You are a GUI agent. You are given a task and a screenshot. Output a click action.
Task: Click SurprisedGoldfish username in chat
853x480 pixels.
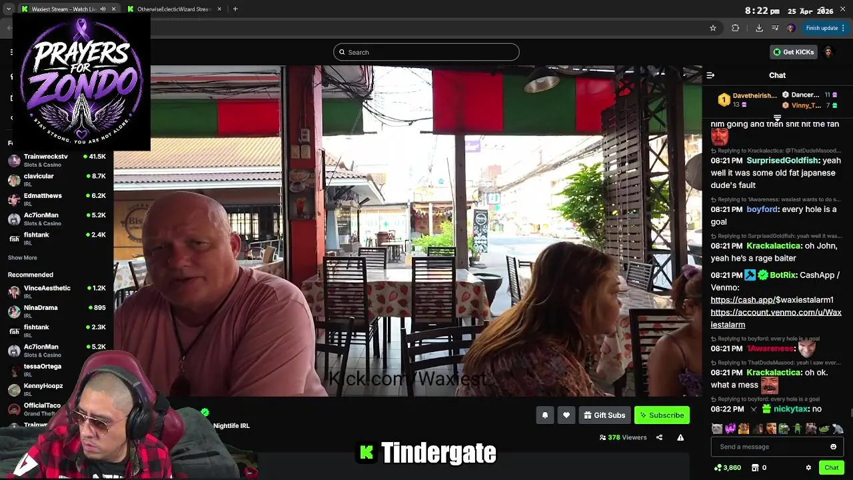click(783, 161)
